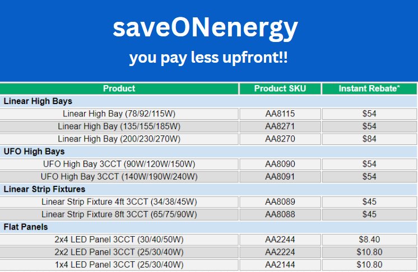Click the 'you pay less upfront!!' tagline
The image size is (418, 272).
[208, 58]
